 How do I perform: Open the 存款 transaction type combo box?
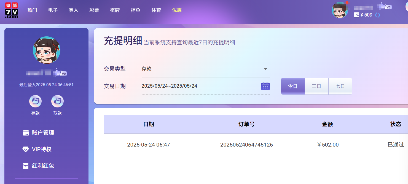pyautogui.click(x=201, y=69)
